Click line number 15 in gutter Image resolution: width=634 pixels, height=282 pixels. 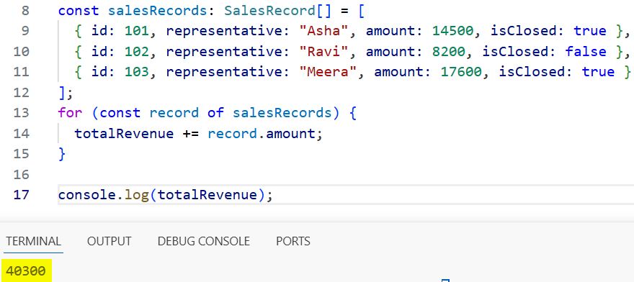(21, 154)
